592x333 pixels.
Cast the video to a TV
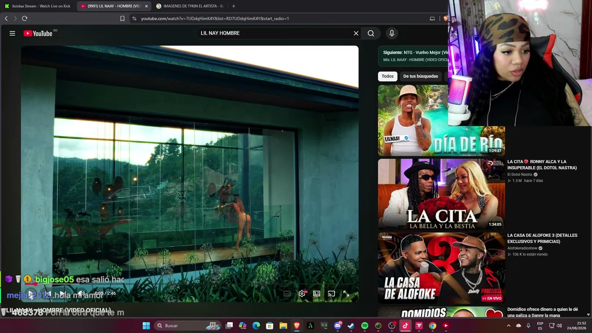coord(332,294)
